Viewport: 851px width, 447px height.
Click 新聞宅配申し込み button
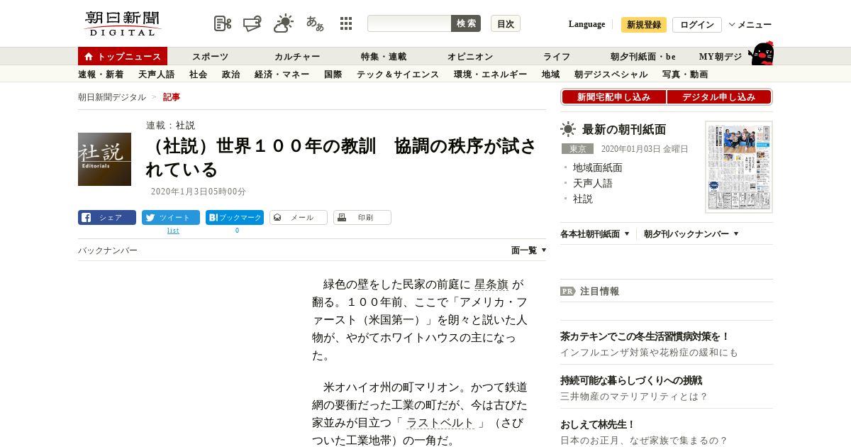coord(613,97)
